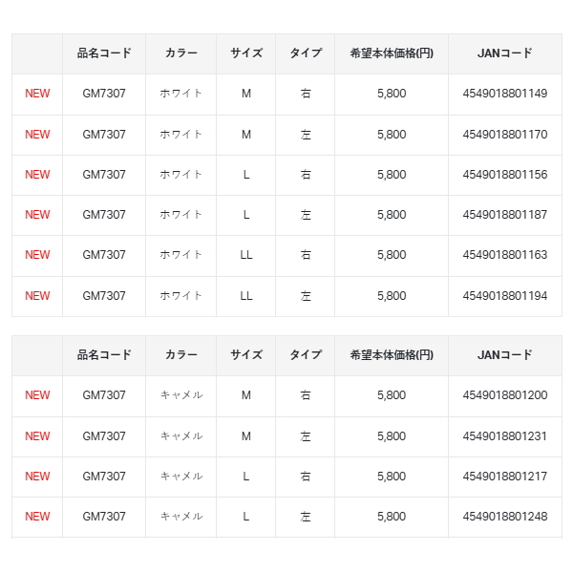
Task: Click JANコード header in the キャメル table
Action: (x=504, y=355)
